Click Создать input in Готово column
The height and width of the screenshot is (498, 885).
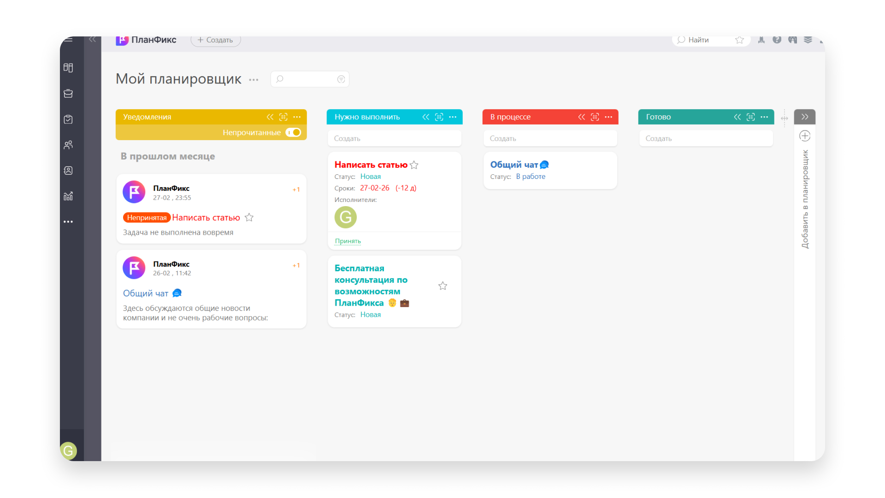706,138
